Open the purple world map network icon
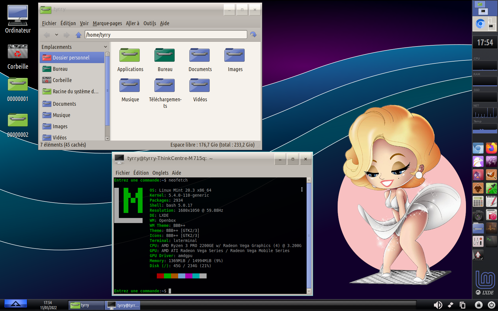Viewport: 498px width, 311px height. pyautogui.click(x=491, y=162)
